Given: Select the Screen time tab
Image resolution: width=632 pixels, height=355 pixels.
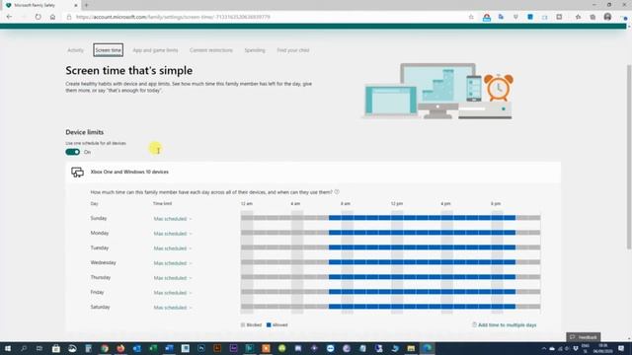Looking at the screenshot, I should [x=108, y=50].
